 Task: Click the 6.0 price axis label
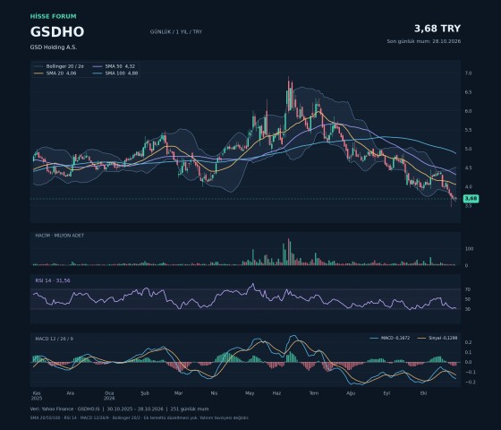pos(468,111)
